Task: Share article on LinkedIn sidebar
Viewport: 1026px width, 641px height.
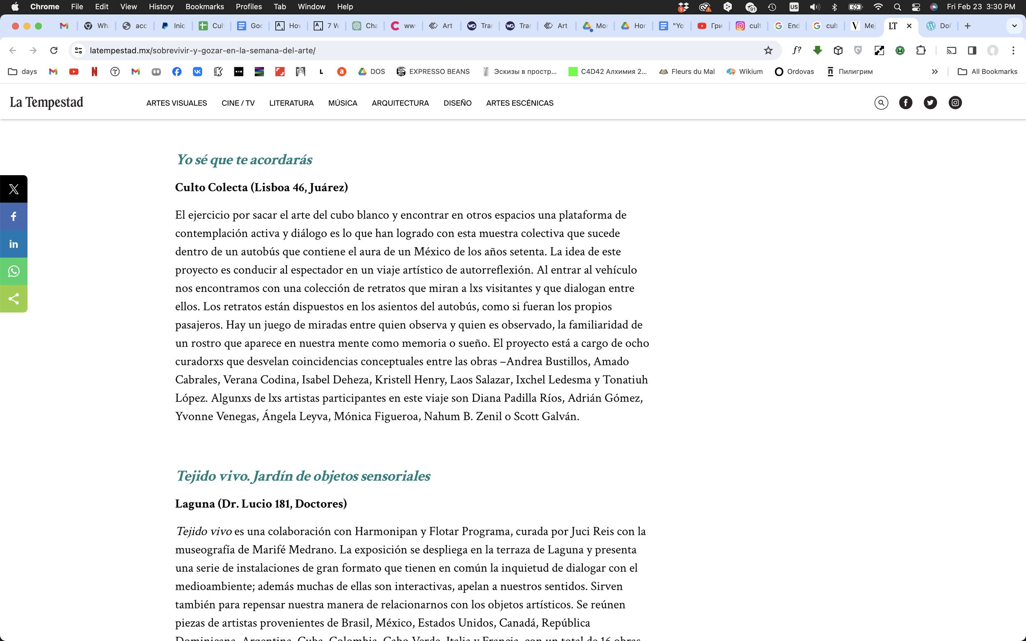Action: click(x=14, y=244)
